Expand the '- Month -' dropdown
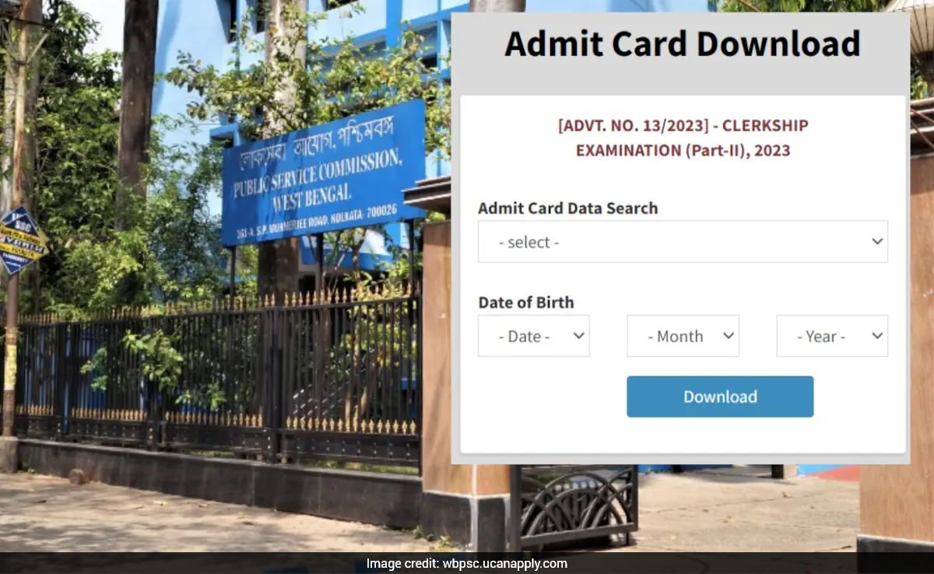 click(683, 336)
